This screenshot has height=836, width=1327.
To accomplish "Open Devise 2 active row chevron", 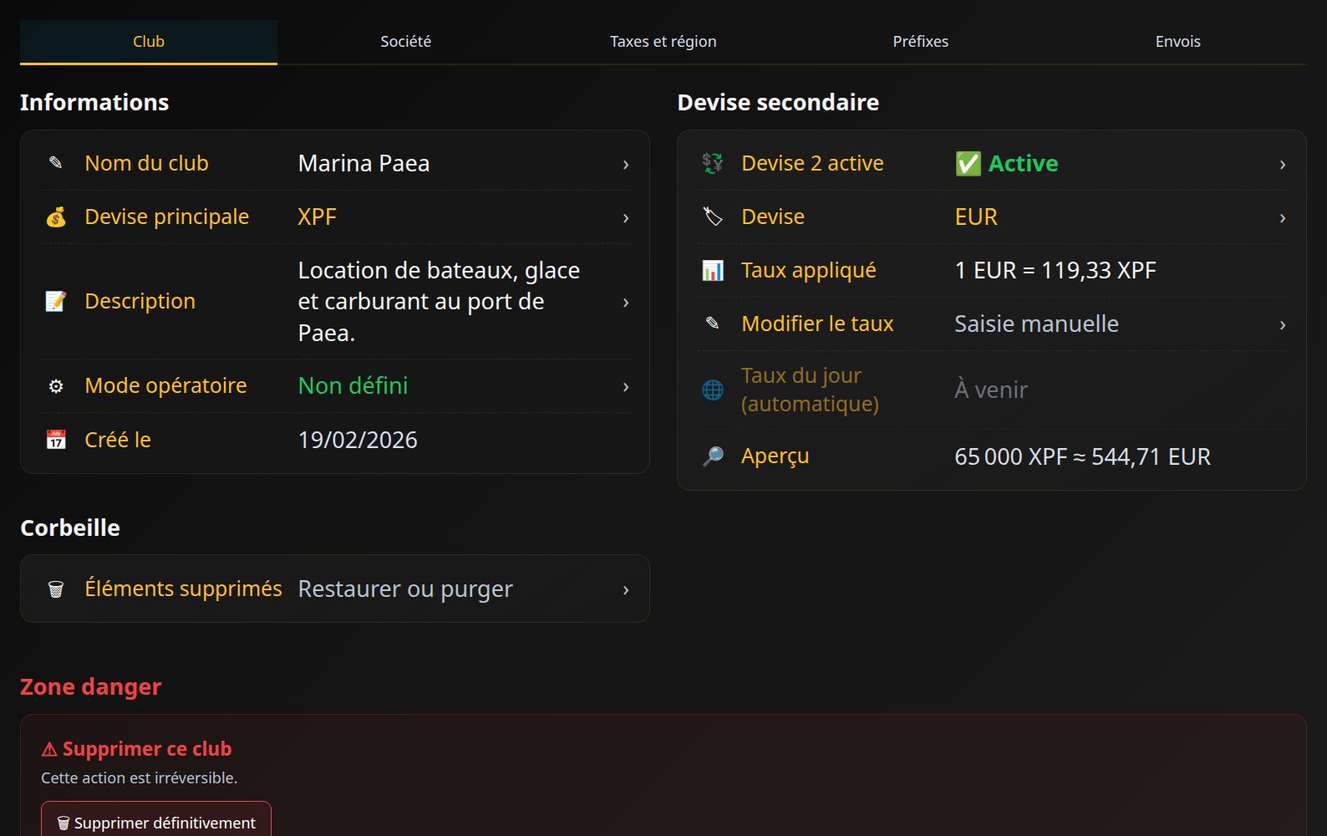I will click(x=1283, y=165).
